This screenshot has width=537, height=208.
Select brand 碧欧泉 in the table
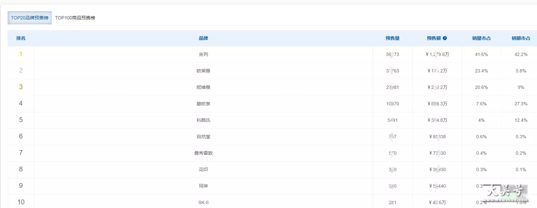(203, 104)
